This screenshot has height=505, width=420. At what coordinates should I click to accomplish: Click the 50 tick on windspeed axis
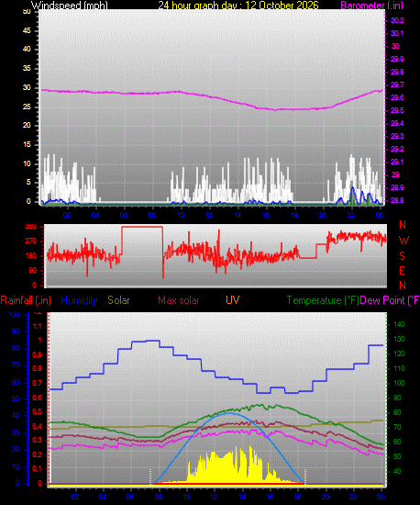[27, 11]
